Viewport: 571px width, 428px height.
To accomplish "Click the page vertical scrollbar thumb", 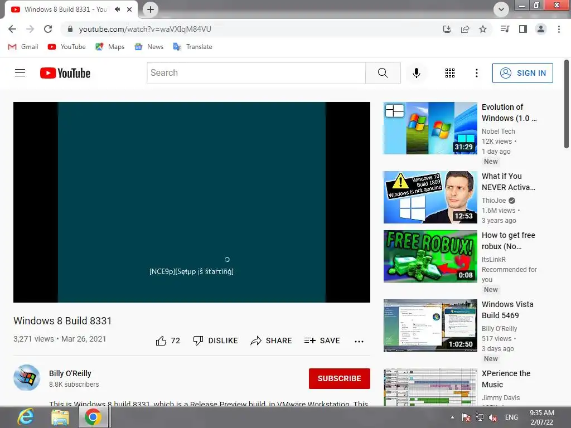I will pyautogui.click(x=567, y=104).
